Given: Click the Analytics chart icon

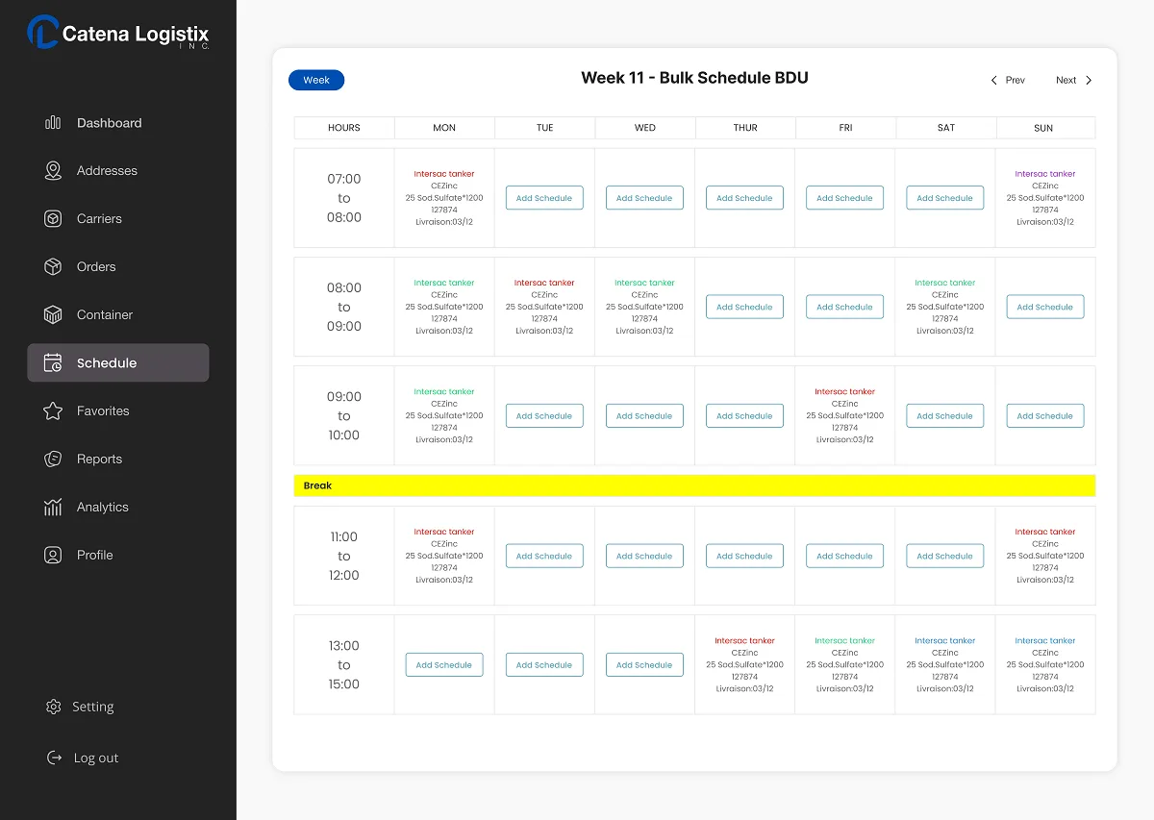Looking at the screenshot, I should coord(53,508).
